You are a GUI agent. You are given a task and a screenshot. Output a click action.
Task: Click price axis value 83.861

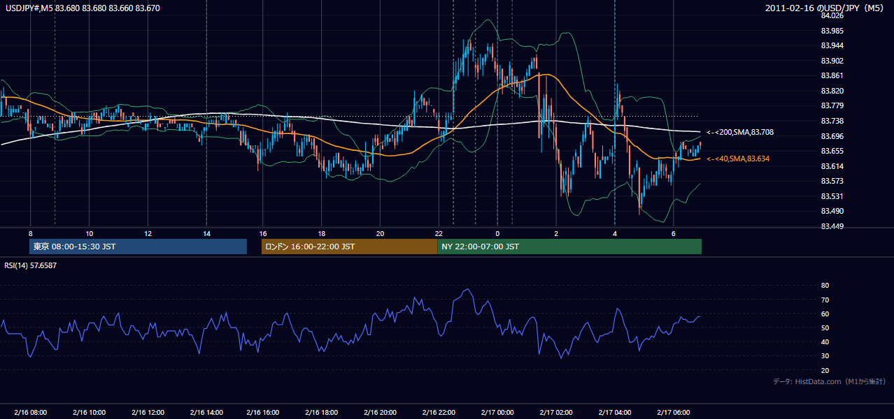(832, 75)
